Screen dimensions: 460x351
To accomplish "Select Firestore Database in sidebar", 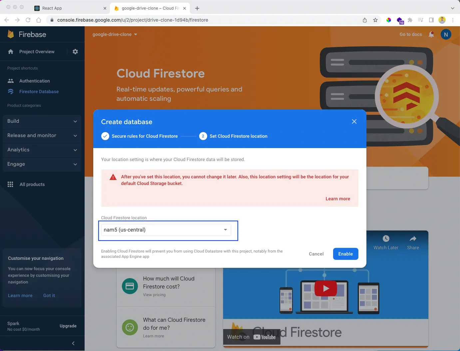I will (39, 91).
